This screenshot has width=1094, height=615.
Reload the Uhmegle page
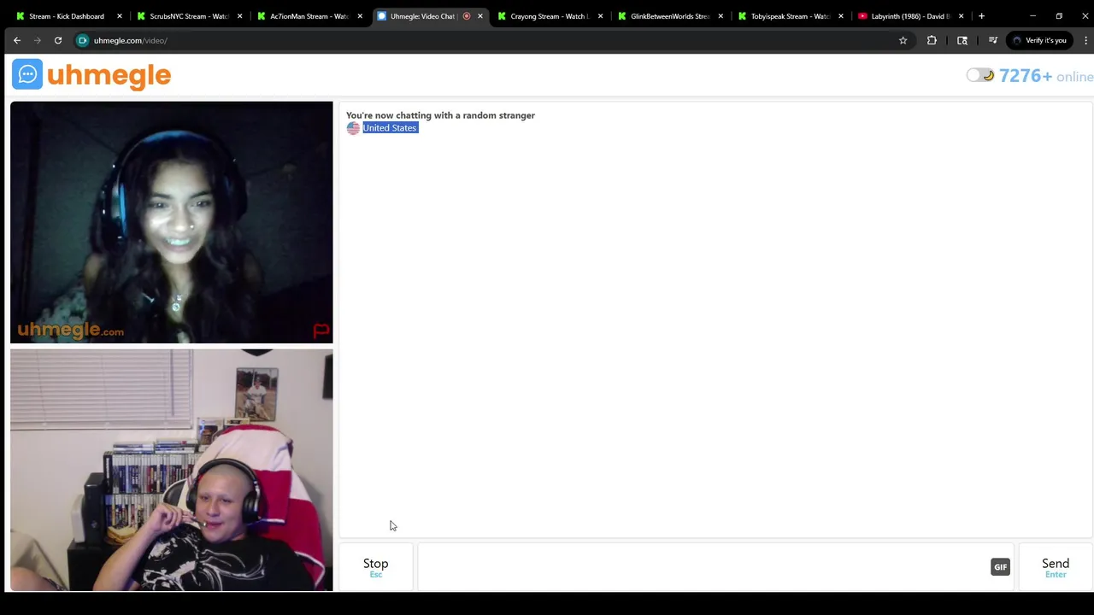[58, 40]
